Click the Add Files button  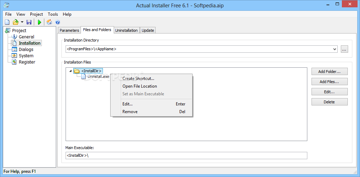coord(329,82)
